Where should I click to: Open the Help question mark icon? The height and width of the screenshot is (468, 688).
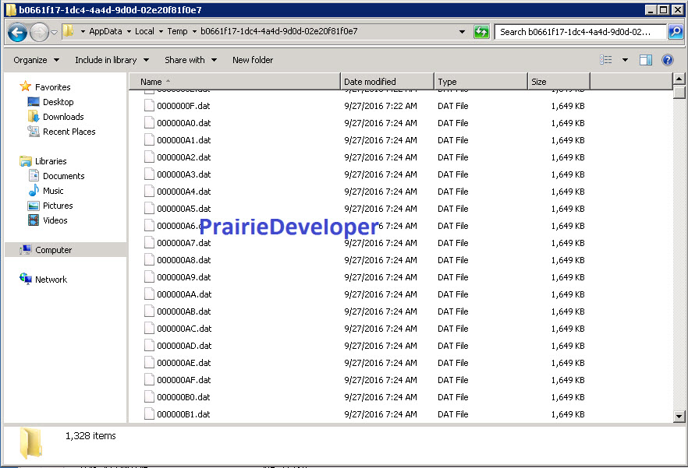tap(668, 60)
